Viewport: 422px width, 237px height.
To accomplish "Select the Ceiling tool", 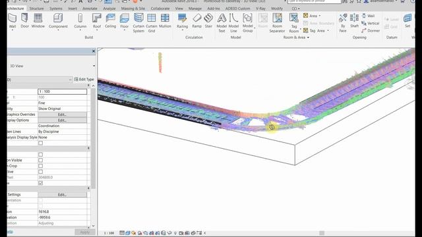I will (110, 20).
